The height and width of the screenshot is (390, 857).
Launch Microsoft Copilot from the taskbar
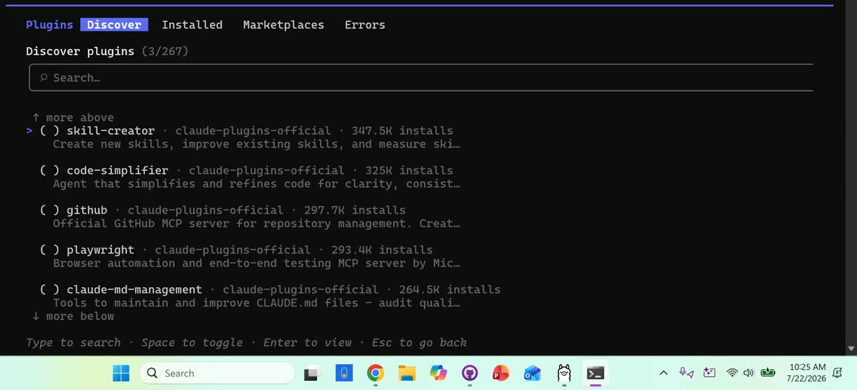point(438,373)
